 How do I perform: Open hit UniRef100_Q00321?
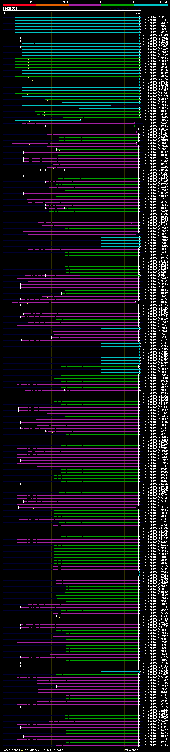point(156,38)
